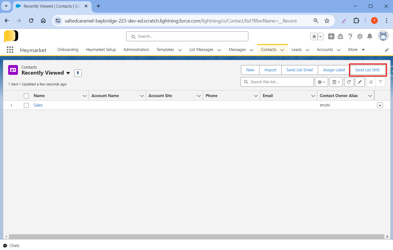Screen dimensions: 393x250
Task: Open the favorites list dropdown arrow
Action: (x=320, y=36)
